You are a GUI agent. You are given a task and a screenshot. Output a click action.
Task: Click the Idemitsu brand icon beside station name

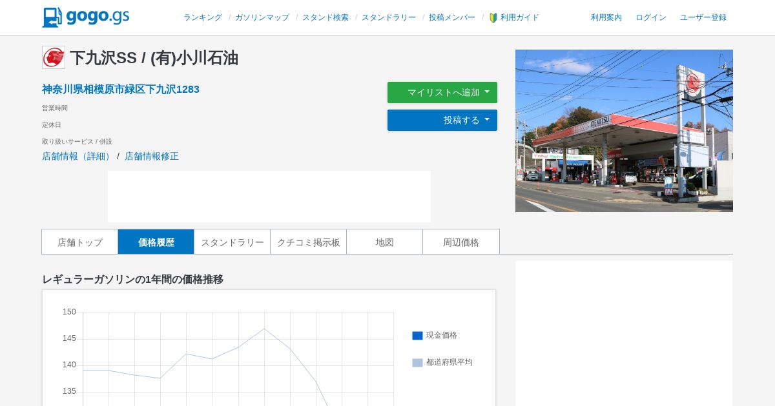tap(54, 57)
